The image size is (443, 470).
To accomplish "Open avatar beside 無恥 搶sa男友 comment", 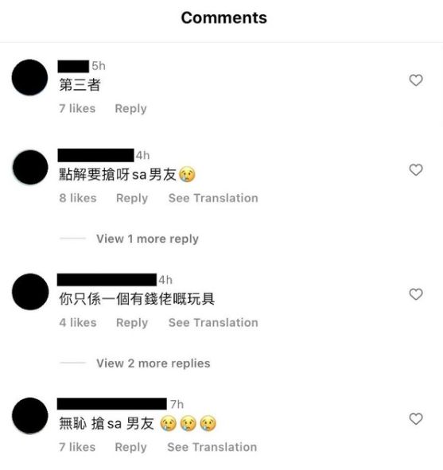I will click(30, 416).
